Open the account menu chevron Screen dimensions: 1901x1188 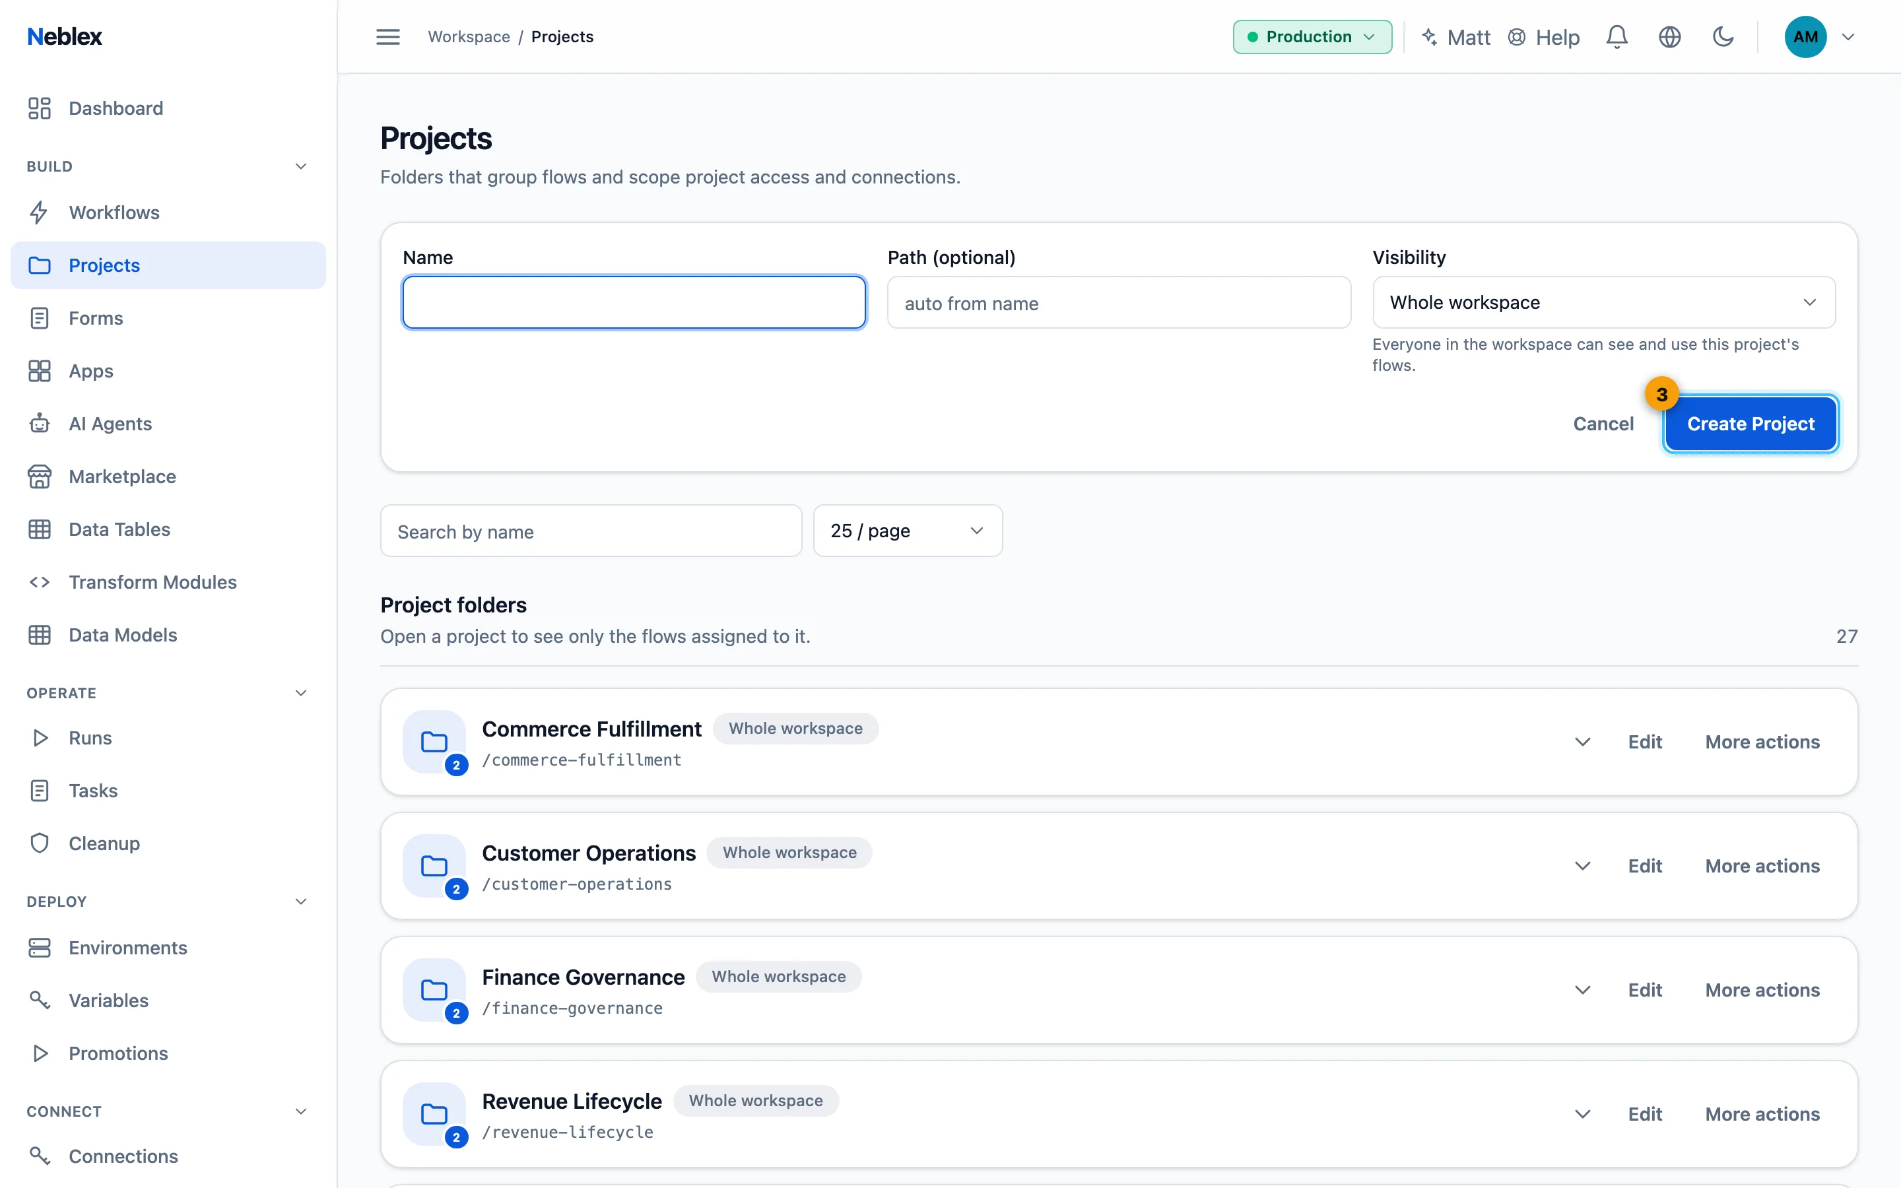(x=1848, y=37)
